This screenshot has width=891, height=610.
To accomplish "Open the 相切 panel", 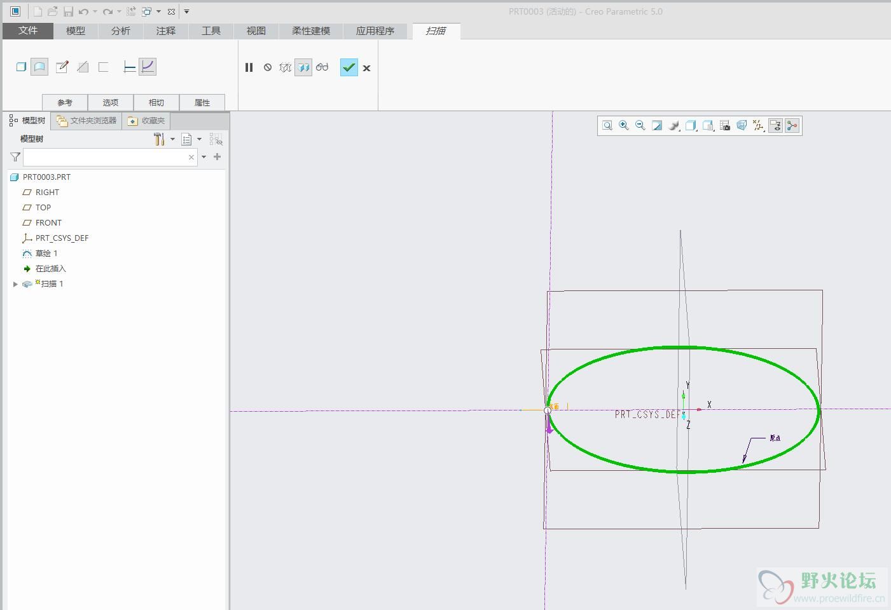I will (x=156, y=102).
